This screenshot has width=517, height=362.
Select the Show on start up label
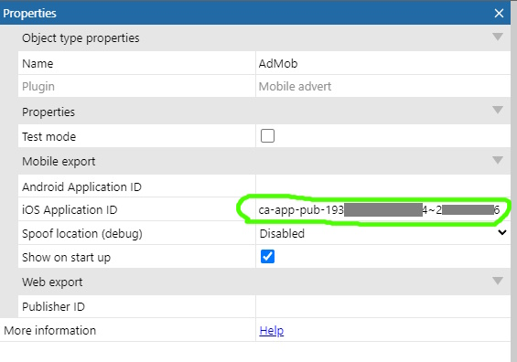[x=66, y=257]
